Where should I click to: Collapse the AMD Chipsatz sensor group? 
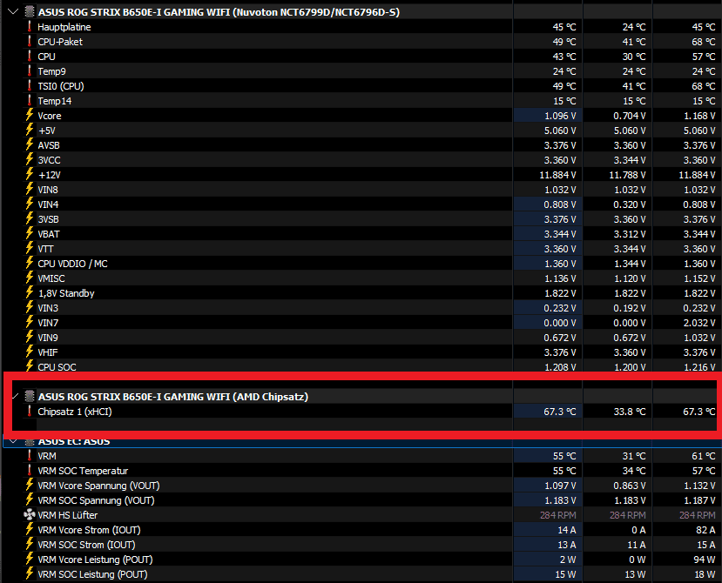click(15, 396)
